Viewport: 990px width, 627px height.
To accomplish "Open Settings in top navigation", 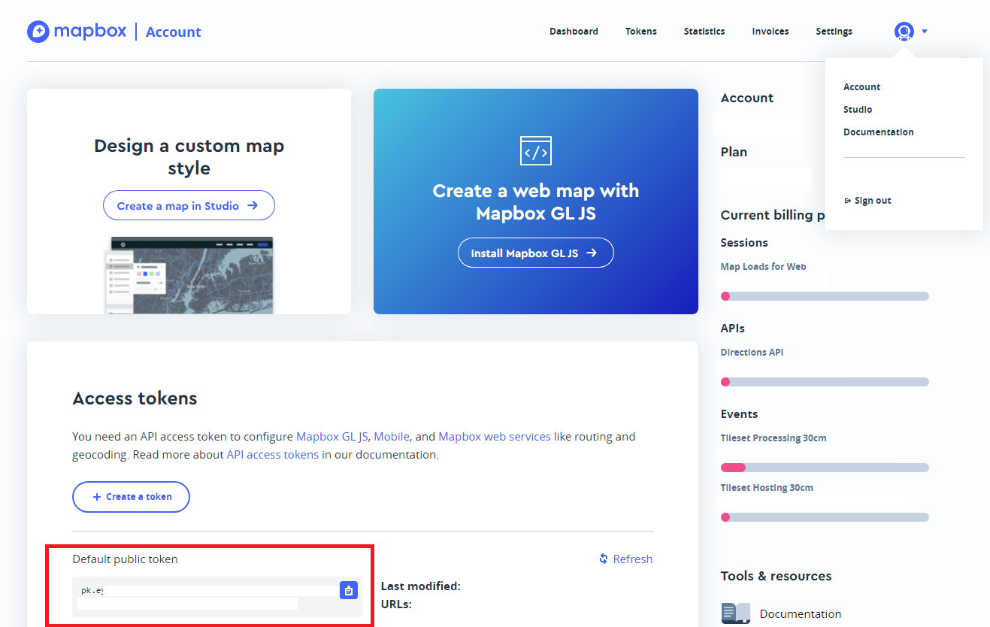I will pos(834,32).
